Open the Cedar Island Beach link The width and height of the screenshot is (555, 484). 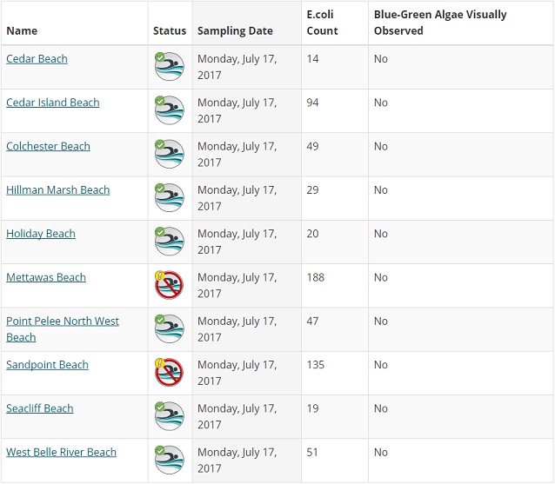click(52, 103)
